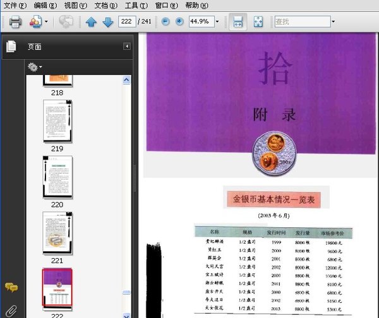Open the Attachments paperclip panel
Viewport: 379px width, 318px height.
11,310
